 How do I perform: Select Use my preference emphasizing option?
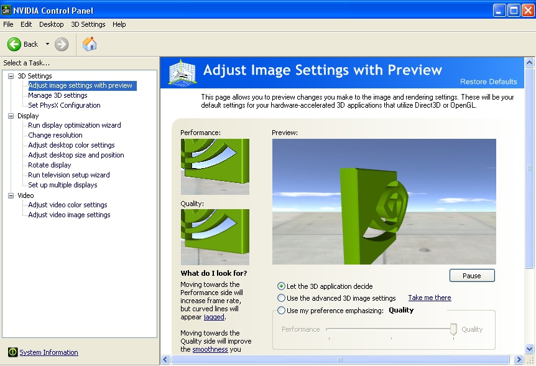281,310
